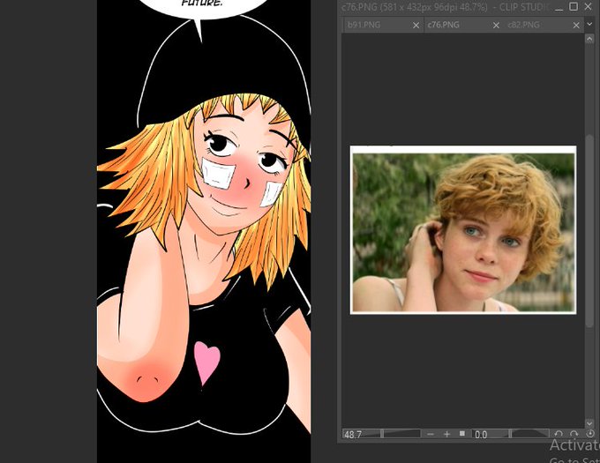Image resolution: width=600 pixels, height=463 pixels.
Task: Click the vertical scrollbar thumb of c76.PNG window
Action: pos(589,231)
